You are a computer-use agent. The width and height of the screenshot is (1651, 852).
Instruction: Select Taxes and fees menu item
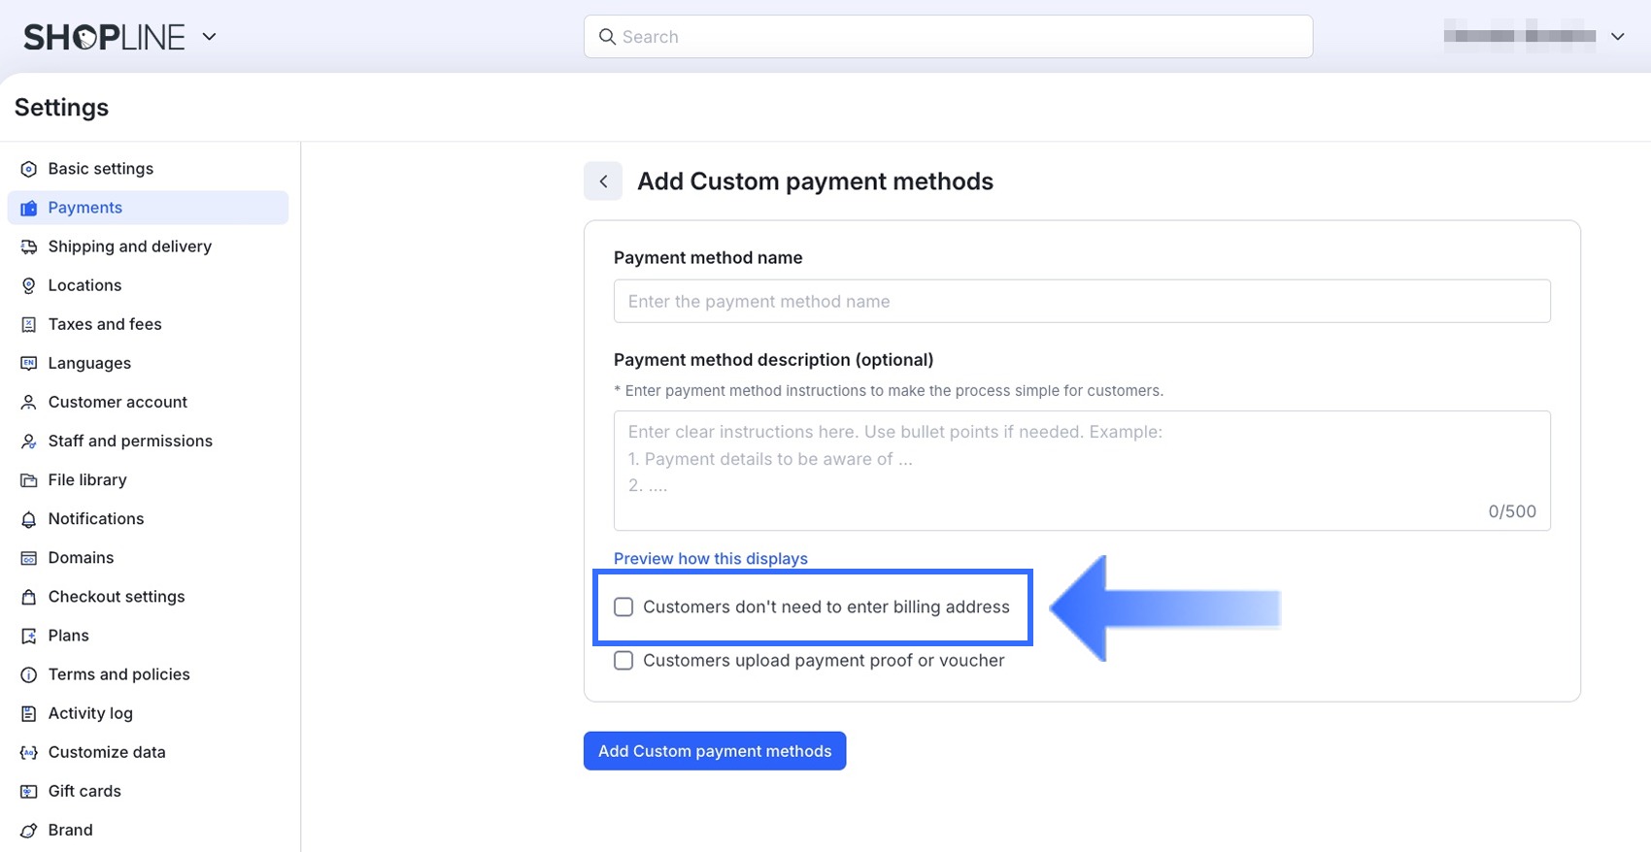pos(105,324)
